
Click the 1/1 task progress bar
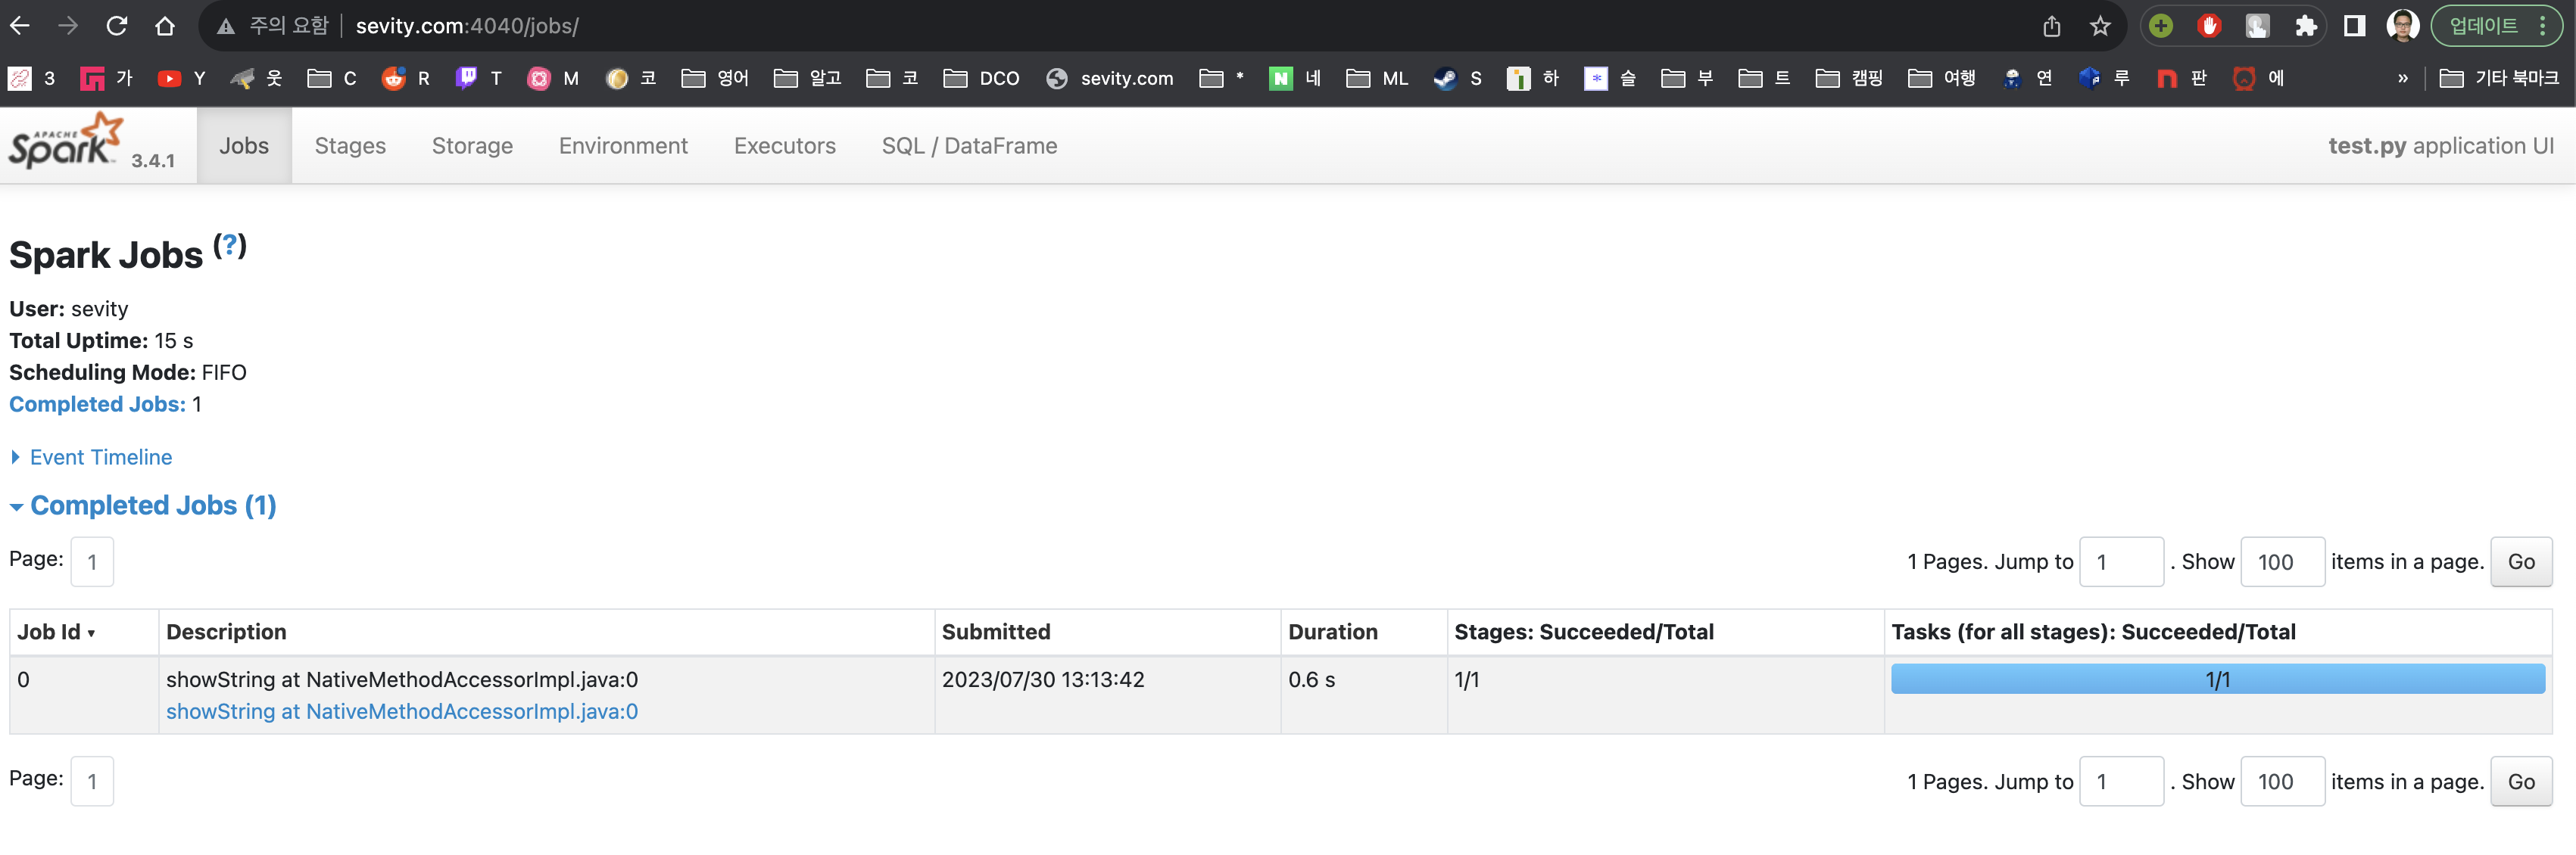pos(2217,680)
